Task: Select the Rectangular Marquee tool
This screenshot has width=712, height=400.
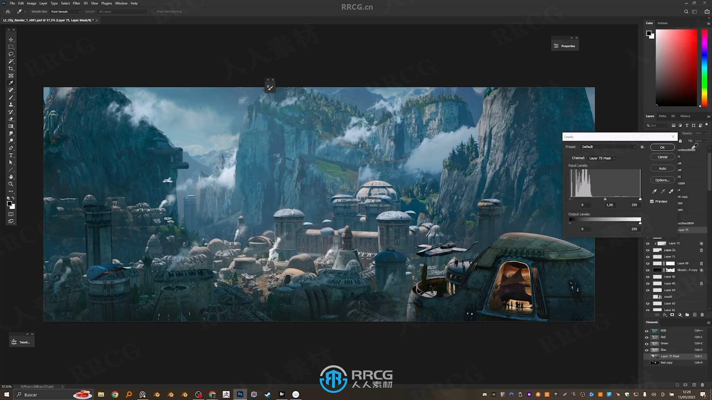Action: 11,47
